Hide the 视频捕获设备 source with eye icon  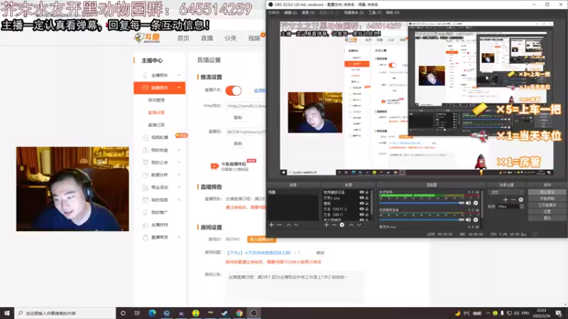(361, 192)
